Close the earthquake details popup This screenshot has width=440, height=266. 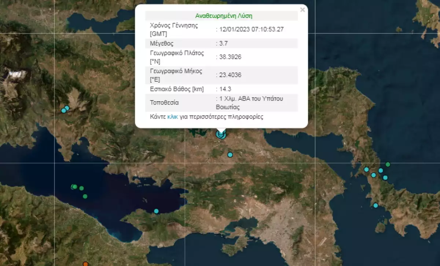point(302,10)
